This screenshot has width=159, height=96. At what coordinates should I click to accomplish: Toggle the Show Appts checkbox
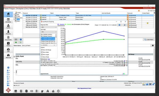tap(42, 55)
